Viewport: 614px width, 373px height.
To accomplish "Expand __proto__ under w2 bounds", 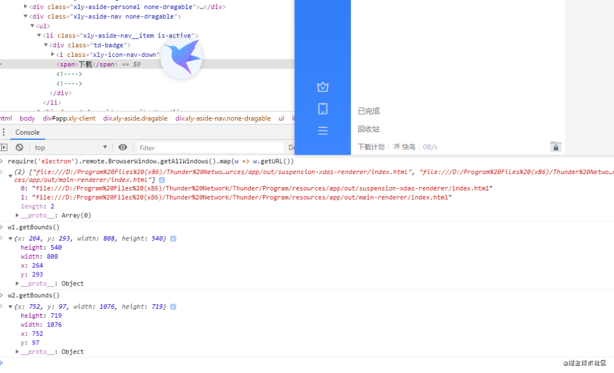I will (17, 351).
